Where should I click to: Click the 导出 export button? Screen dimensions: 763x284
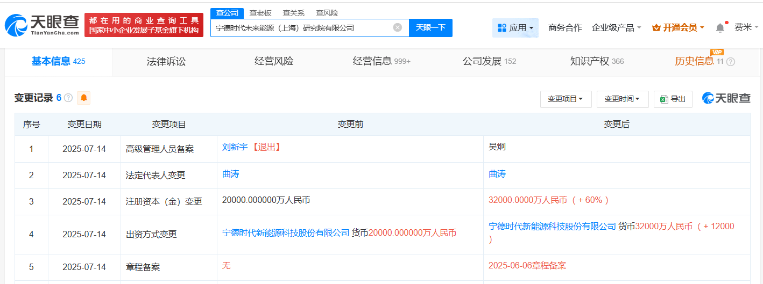tap(673, 99)
